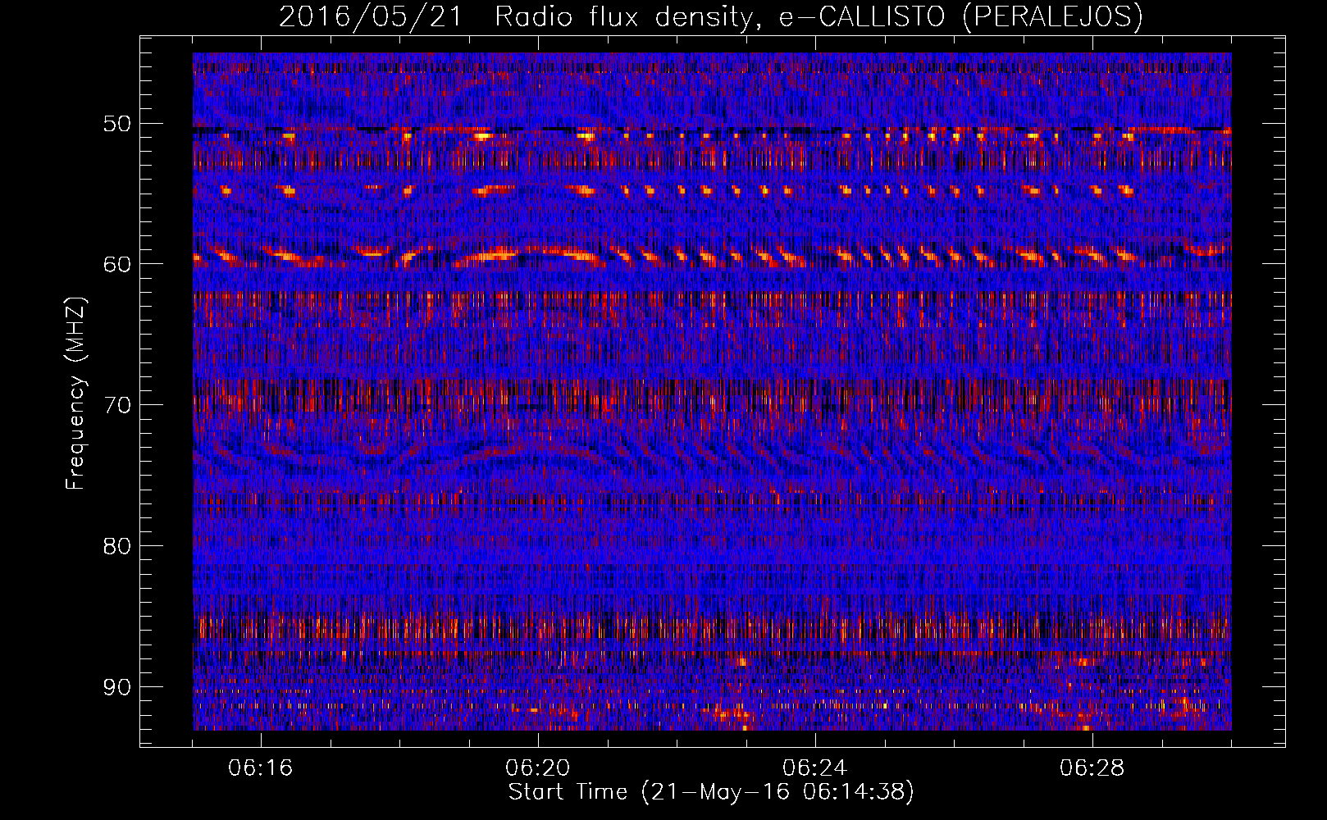Select the 50 frequency tick label
This screenshot has height=820, width=1327.
click(x=116, y=124)
